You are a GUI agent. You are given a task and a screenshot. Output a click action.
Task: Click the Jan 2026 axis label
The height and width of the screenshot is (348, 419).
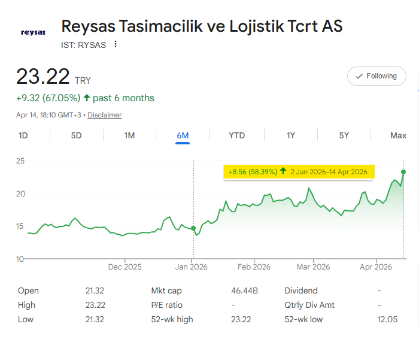click(x=192, y=267)
